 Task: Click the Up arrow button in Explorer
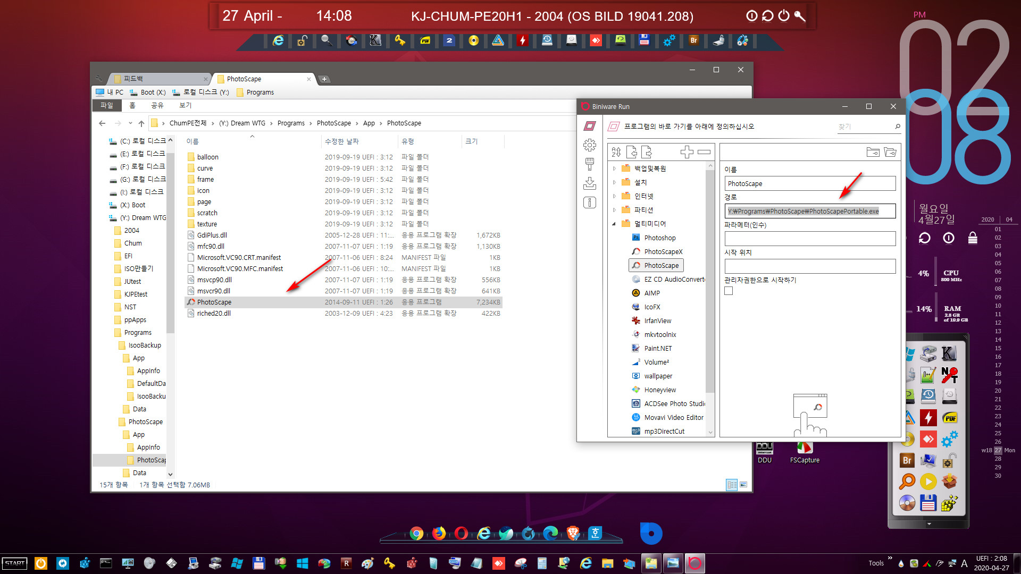[141, 123]
